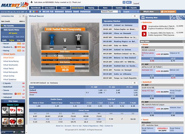Click the home icon in mini game bar
Screen dimensions: 185x134
pos(22,132)
